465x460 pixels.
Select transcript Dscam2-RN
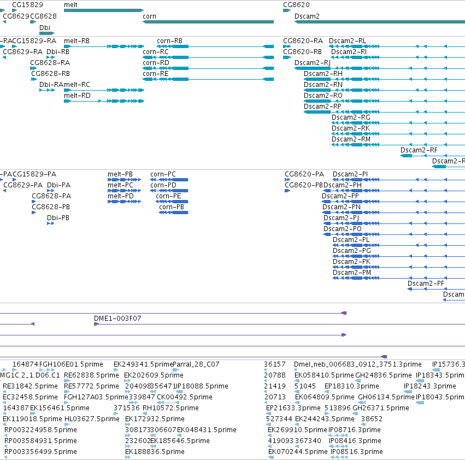[x=323, y=85]
